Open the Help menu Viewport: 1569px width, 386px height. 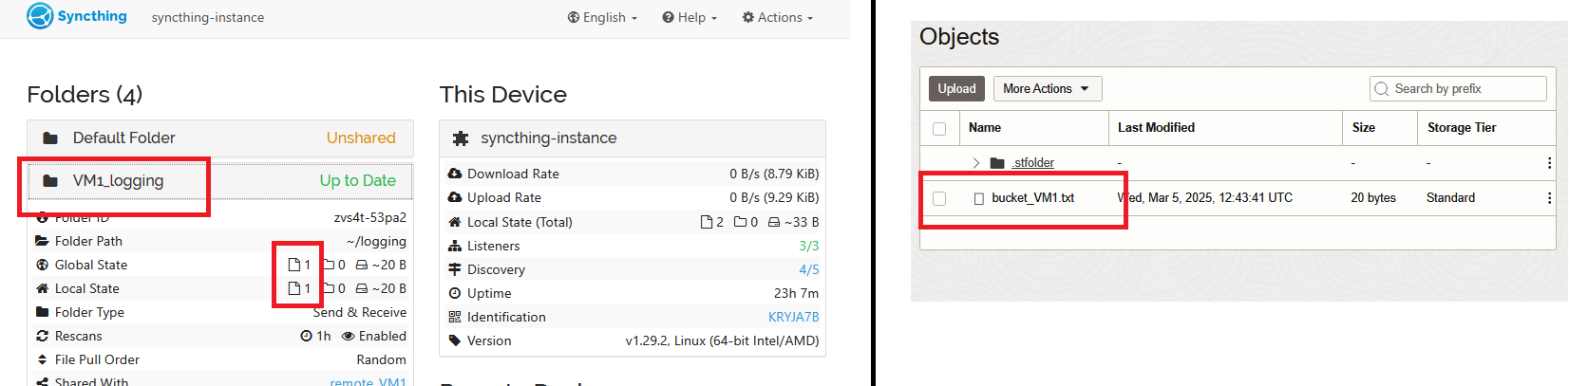[x=690, y=17]
